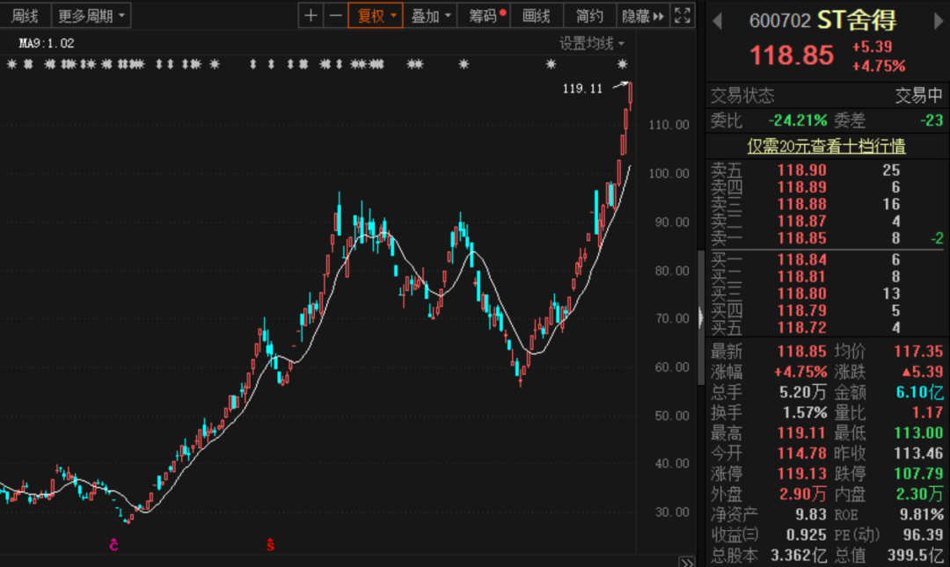Toggle the 筹码 chip distribution view
The image size is (950, 567).
pyautogui.click(x=486, y=16)
